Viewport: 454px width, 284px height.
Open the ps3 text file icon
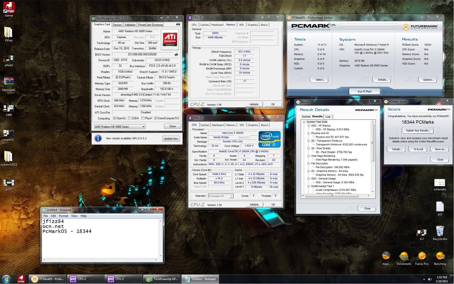click(x=440, y=208)
